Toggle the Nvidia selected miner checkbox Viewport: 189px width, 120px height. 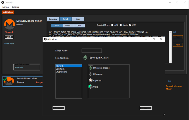120,25
